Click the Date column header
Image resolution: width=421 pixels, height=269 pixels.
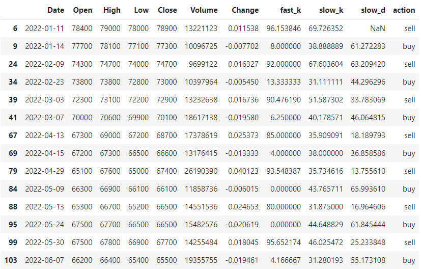point(55,10)
